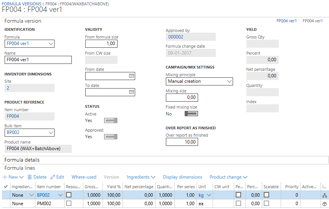The image size is (329, 209).
Task: Check the Resource box for BP002
Action: click(69, 195)
